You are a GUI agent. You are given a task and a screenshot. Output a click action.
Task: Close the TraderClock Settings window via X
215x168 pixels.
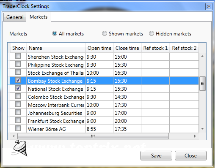click(x=209, y=6)
